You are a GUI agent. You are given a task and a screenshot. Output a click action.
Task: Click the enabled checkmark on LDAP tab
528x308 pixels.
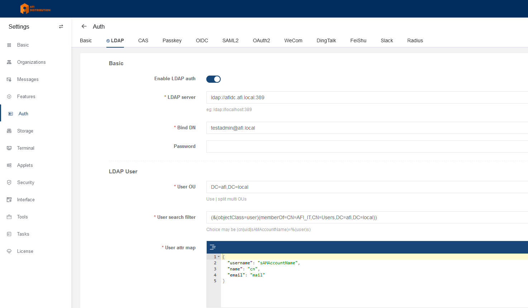[108, 41]
